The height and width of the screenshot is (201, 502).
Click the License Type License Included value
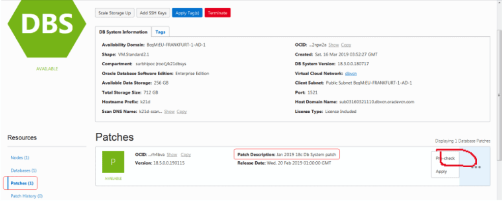tap(341, 112)
